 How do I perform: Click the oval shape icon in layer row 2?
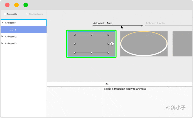pos(11,30)
